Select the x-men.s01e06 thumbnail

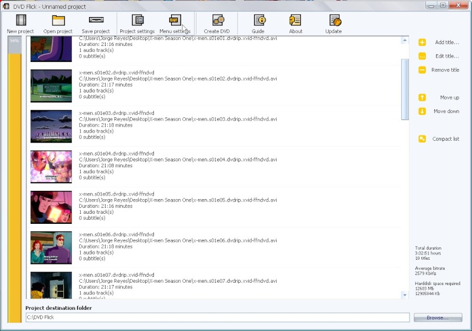(x=51, y=248)
